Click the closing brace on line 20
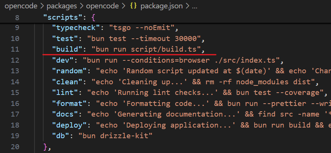331x153 pixels. coord(45,147)
